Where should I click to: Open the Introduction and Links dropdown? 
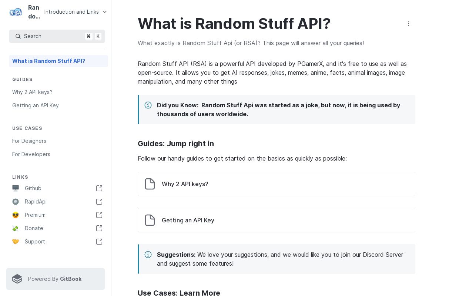pos(76,12)
